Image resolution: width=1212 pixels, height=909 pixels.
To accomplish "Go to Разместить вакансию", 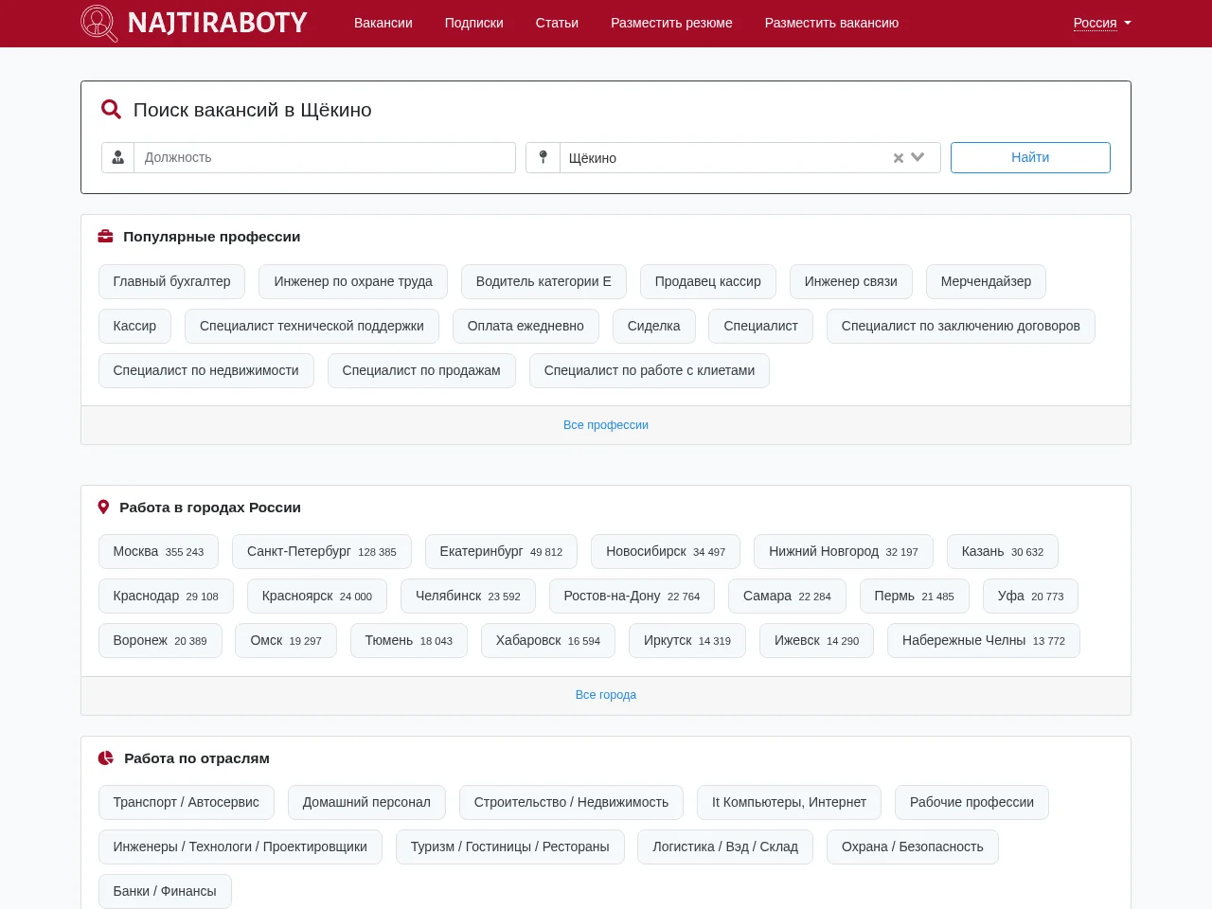I will (831, 23).
